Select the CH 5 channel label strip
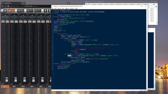The image size is (168, 94). pos(41,86)
